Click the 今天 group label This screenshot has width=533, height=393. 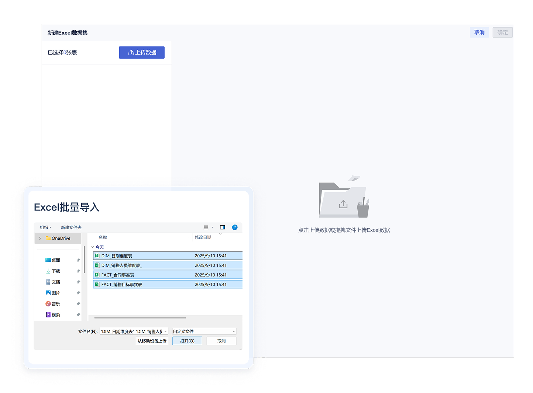pyautogui.click(x=100, y=247)
